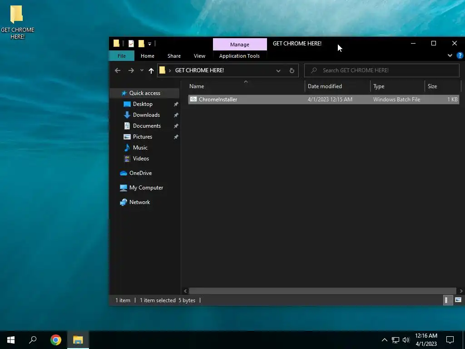Open Documents in the navigation pane
The image size is (465, 349).
tap(147, 126)
